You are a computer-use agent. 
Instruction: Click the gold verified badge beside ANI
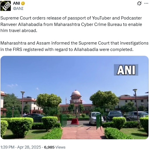point(23,3)
